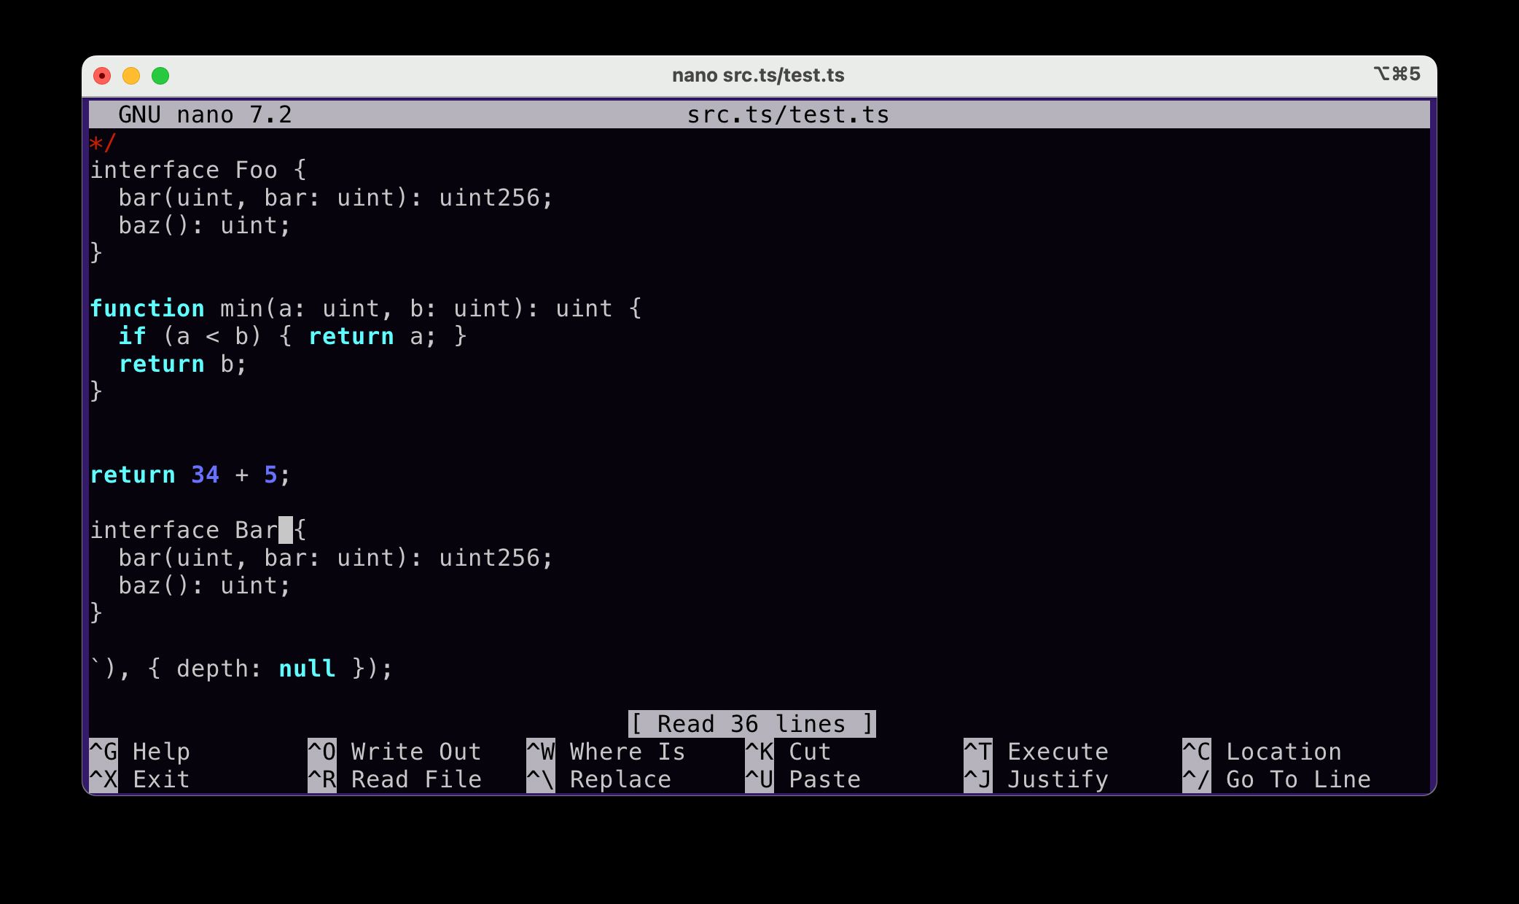Click the ^X Exit shortcut
1519x904 pixels.
(x=140, y=779)
